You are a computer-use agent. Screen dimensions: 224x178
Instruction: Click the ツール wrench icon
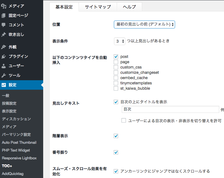pyautogui.click(x=4, y=75)
